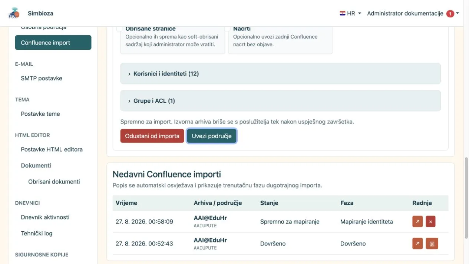Click the DNEVNICI sidebar section label
This screenshot has height=264, width=469.
point(27,203)
